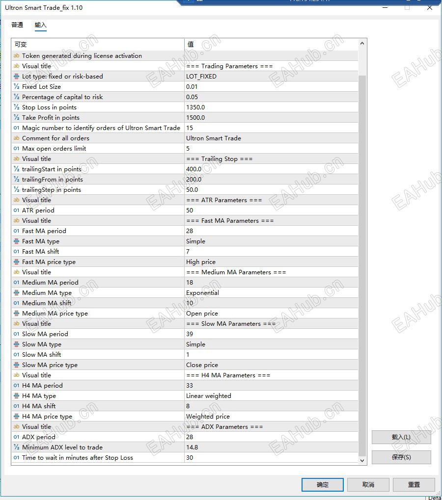442x500 pixels.
Task: Edit the Minimum ADX level value 14.8
Action: pyautogui.click(x=271, y=447)
